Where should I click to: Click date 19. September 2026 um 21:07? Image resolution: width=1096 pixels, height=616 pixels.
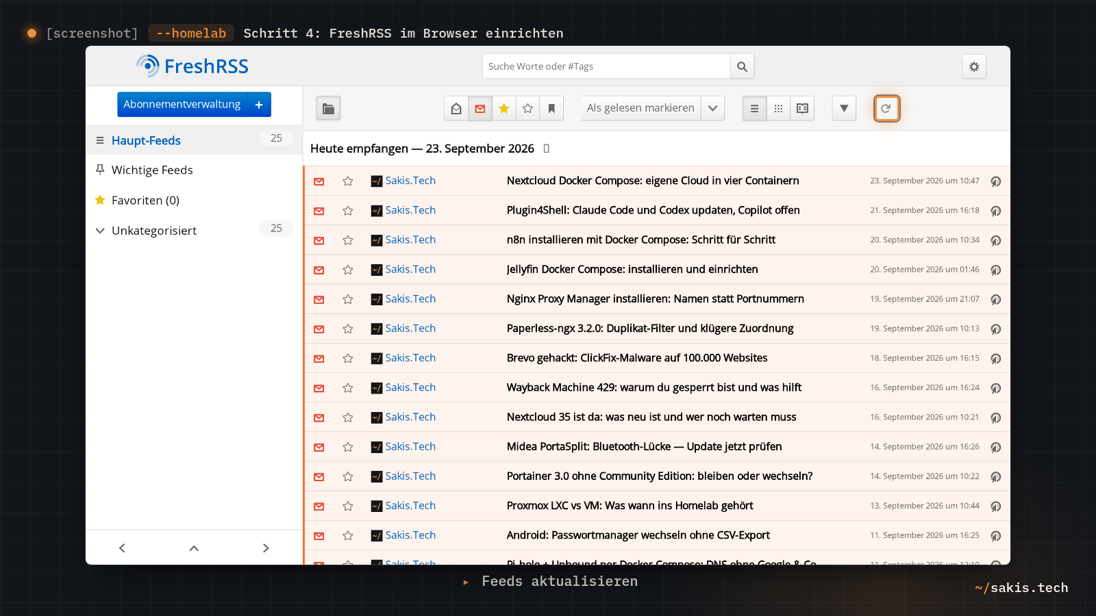[x=925, y=299]
